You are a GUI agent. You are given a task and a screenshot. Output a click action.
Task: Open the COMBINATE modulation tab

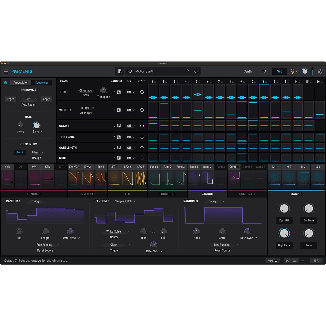click(247, 194)
